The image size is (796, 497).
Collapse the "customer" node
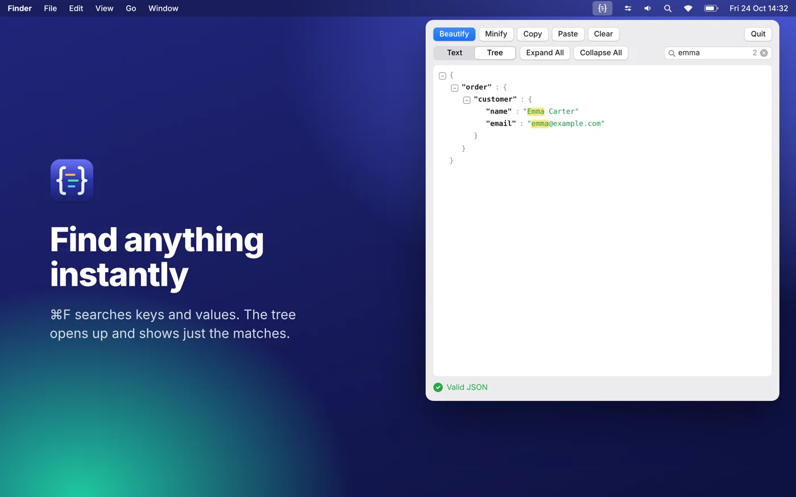point(466,100)
